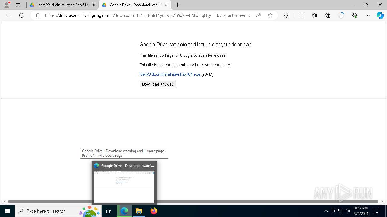The width and height of the screenshot is (387, 217).
Task: Toggle split screen view
Action: point(301,15)
